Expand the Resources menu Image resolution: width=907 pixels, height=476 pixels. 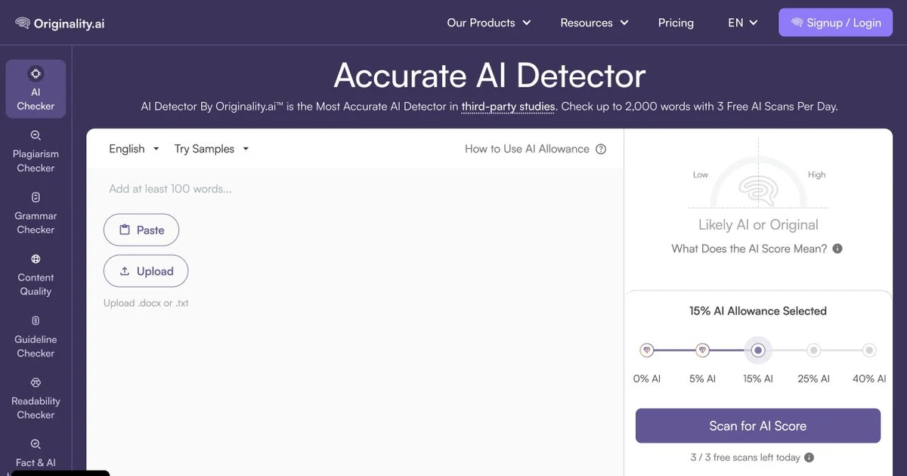click(595, 23)
